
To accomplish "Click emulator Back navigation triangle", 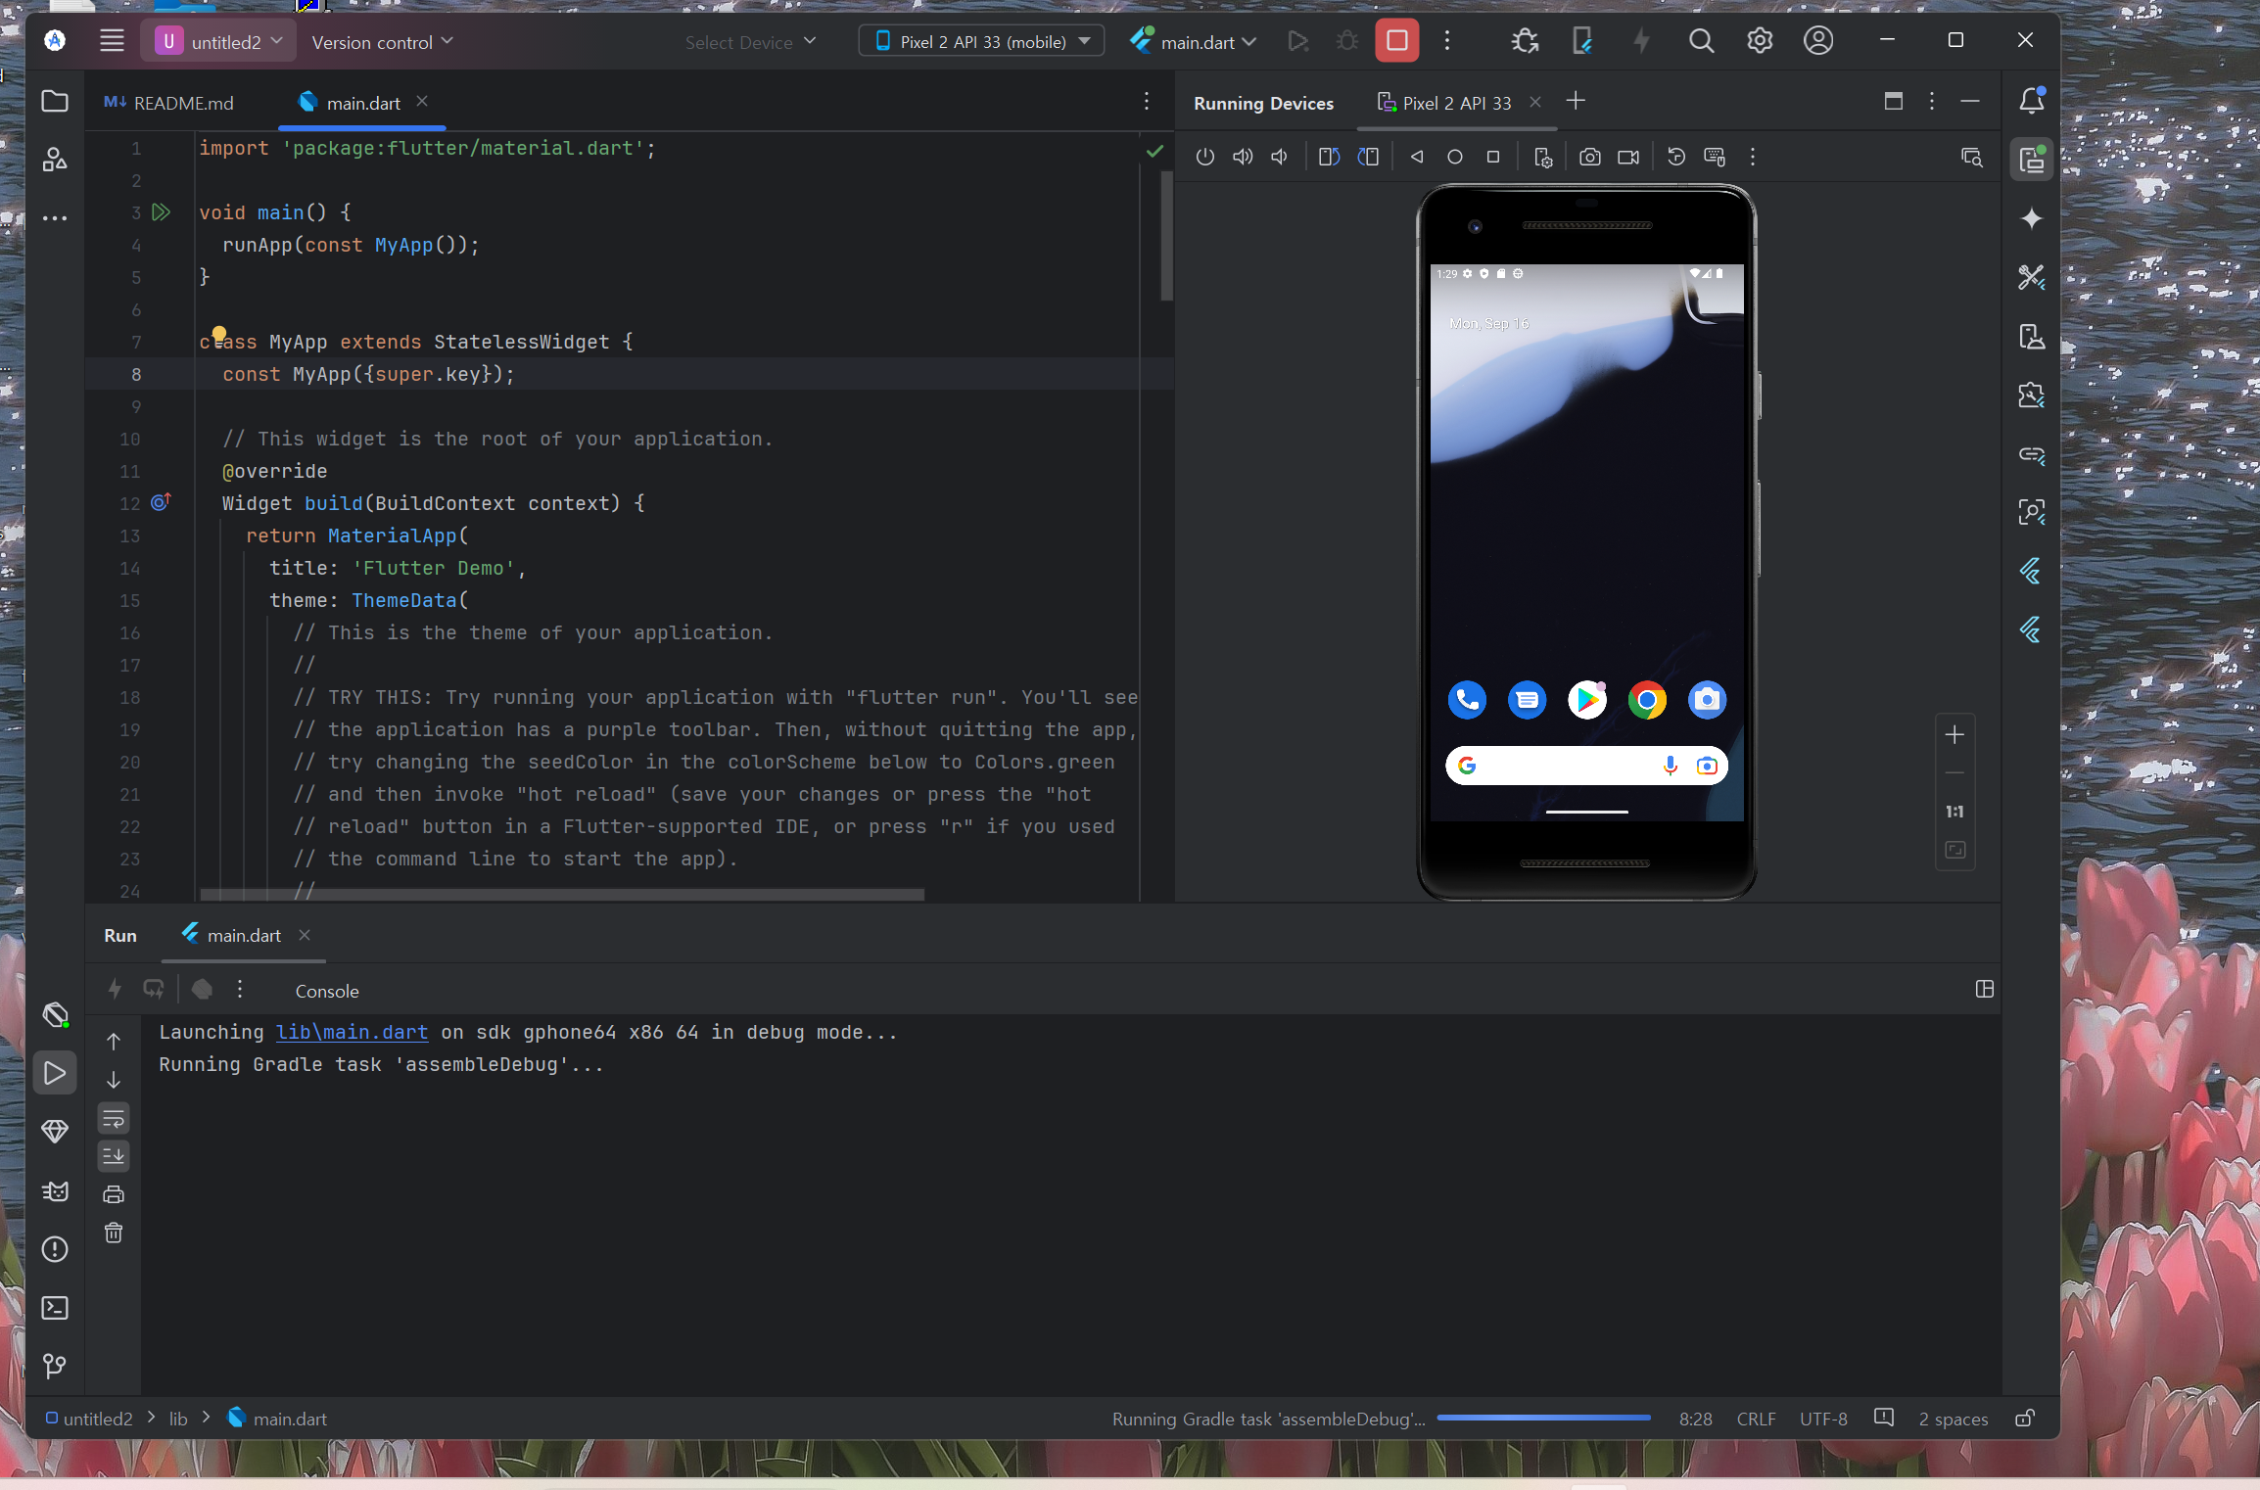I will pos(1416,158).
